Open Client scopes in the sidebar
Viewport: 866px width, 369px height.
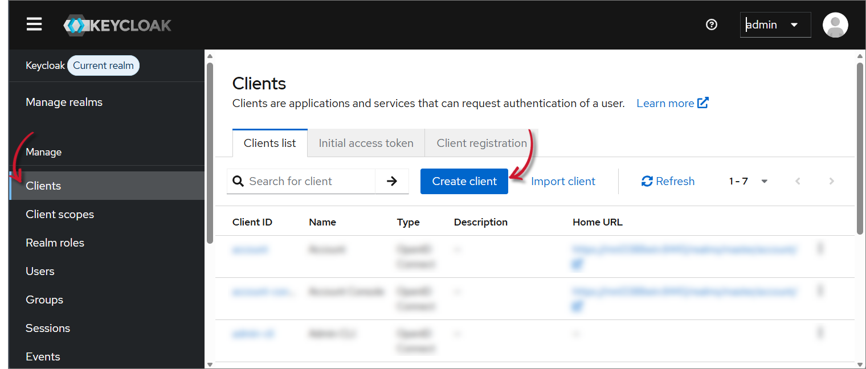(x=107, y=214)
